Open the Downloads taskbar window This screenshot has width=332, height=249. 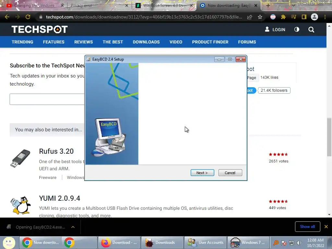coord(162,243)
